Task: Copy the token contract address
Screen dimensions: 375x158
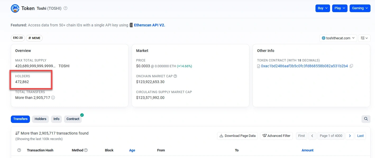Action: 351,66
